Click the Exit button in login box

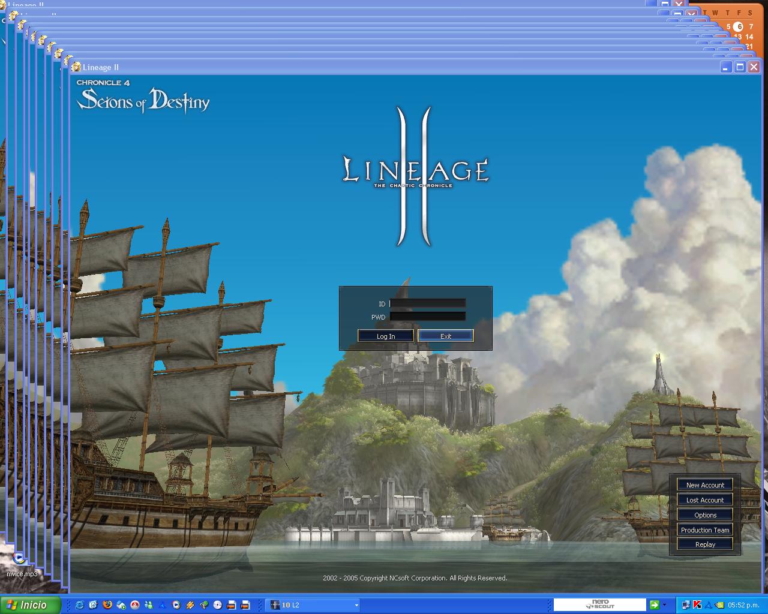(x=446, y=336)
